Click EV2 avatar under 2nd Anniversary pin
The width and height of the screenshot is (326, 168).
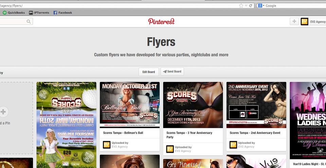click(233, 145)
